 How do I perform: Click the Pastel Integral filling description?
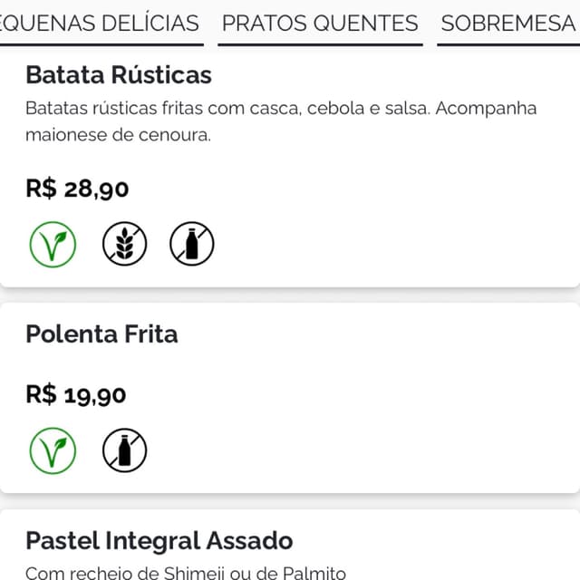click(186, 573)
